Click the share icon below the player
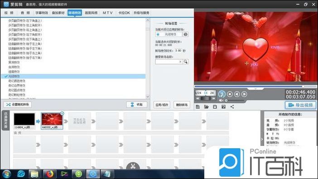Screen dimensions: 318x179 (x=232, y=106)
